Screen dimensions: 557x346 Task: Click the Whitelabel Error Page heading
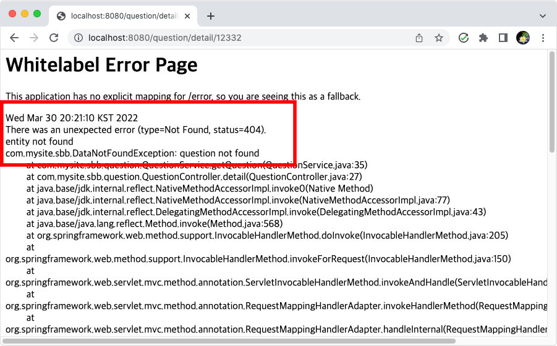click(x=101, y=65)
